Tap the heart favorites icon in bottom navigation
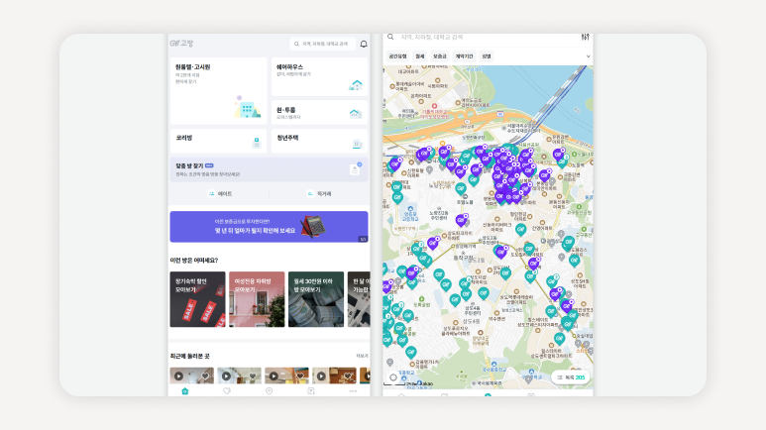Screen dimensions: 766x430 tap(227, 391)
